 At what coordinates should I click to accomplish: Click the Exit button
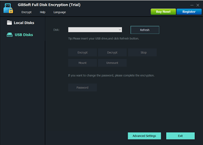180,136
